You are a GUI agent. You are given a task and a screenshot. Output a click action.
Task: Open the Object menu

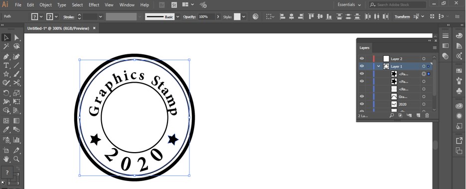(45, 5)
